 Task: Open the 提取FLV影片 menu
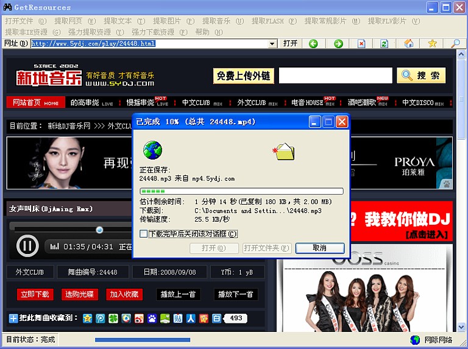tap(394, 21)
